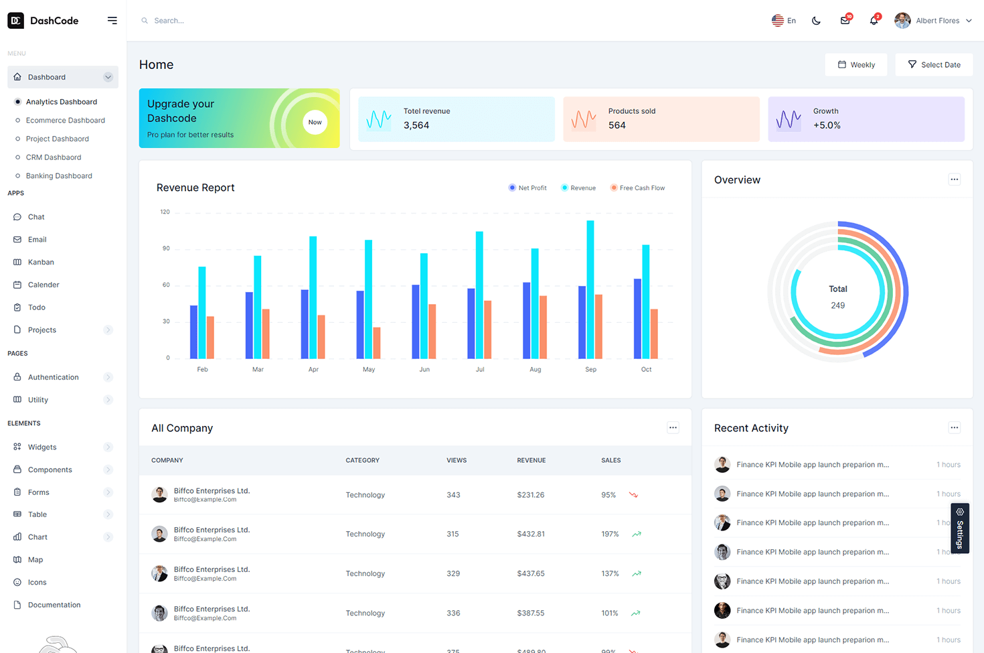Toggle the sidebar hamburger menu icon
The width and height of the screenshot is (984, 653).
point(112,21)
